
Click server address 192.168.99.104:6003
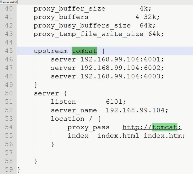pos(120,76)
